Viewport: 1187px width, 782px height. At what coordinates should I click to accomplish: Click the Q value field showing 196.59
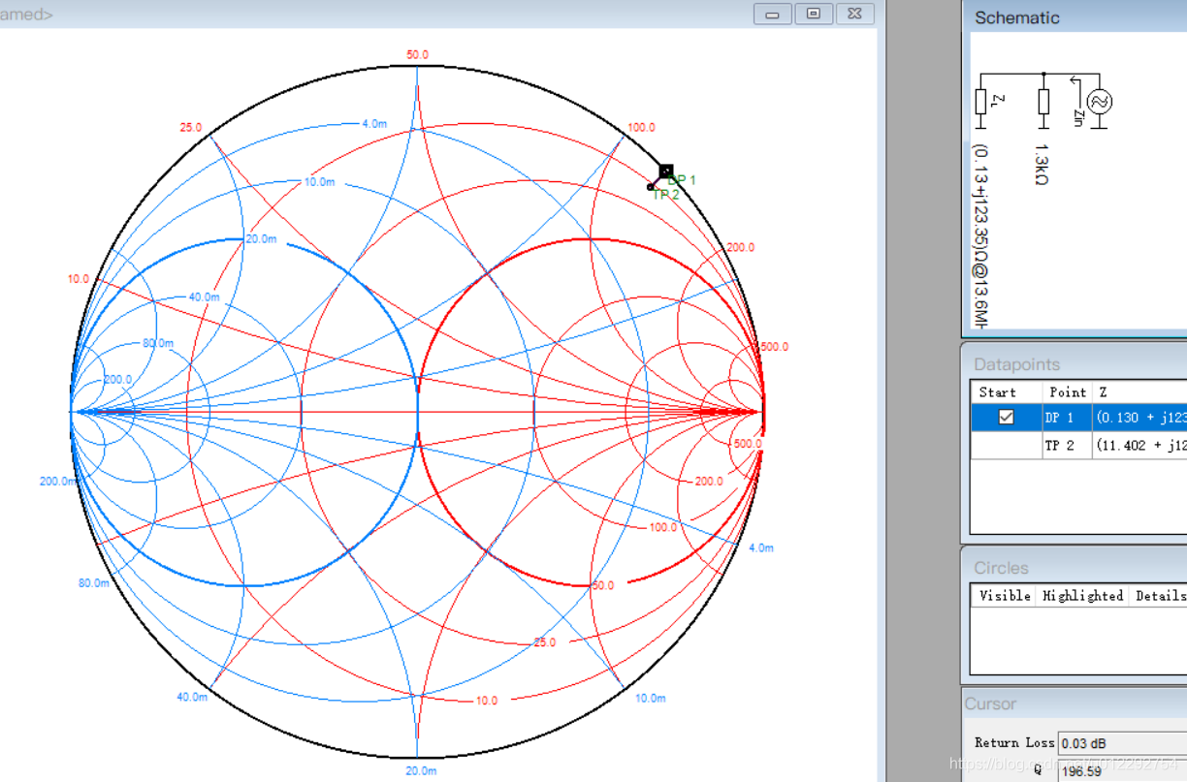click(x=1122, y=771)
